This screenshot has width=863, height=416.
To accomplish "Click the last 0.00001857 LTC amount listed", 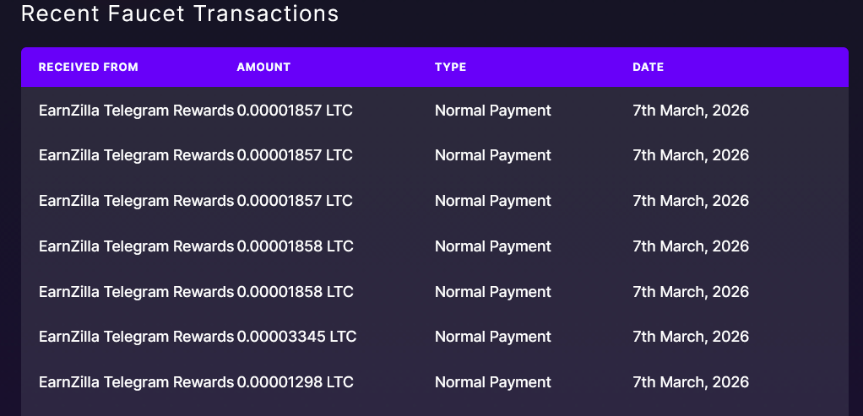I will pos(295,201).
